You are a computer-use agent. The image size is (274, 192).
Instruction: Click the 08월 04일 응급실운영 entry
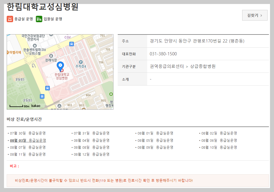pyautogui.click(x=92, y=140)
